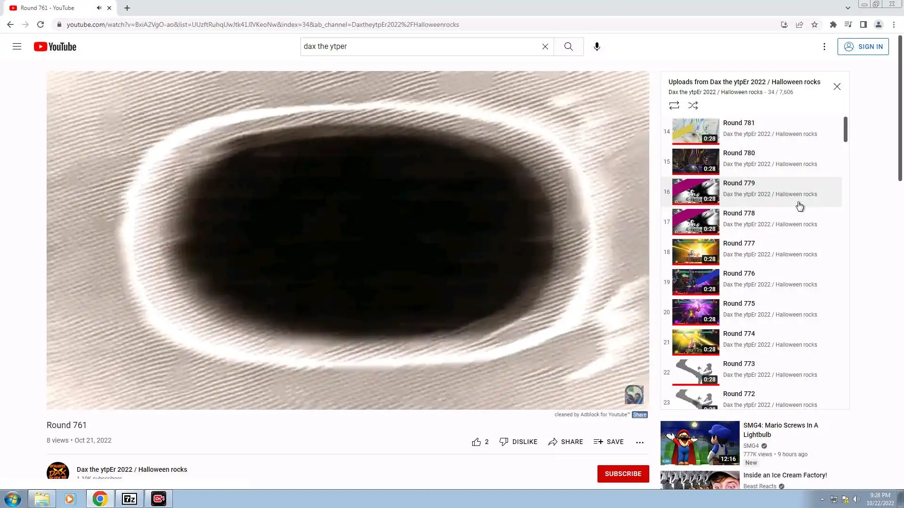
Task: Click the red Subscribe button
Action: coord(622,474)
